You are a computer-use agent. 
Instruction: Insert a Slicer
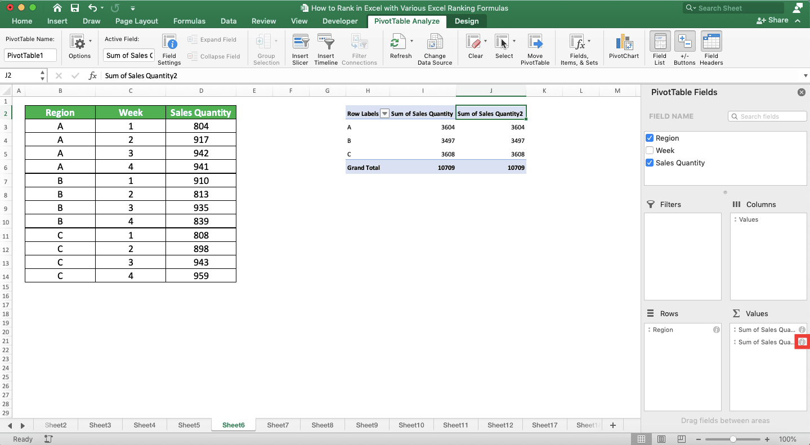300,50
